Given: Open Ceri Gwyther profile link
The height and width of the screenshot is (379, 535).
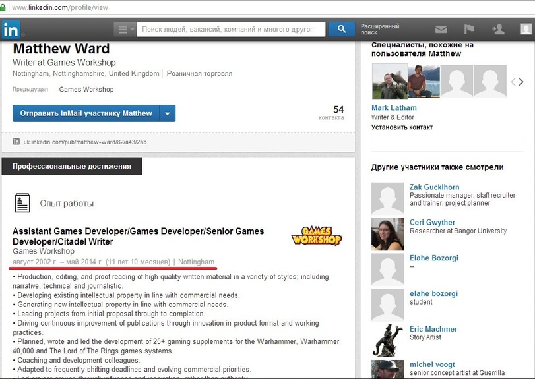Looking at the screenshot, I should pos(432,222).
